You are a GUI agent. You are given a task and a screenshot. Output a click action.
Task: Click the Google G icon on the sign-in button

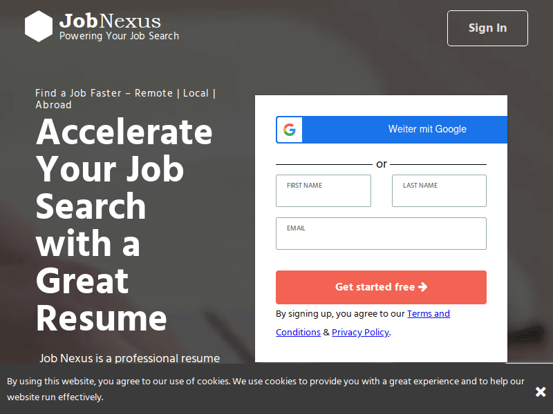289,130
